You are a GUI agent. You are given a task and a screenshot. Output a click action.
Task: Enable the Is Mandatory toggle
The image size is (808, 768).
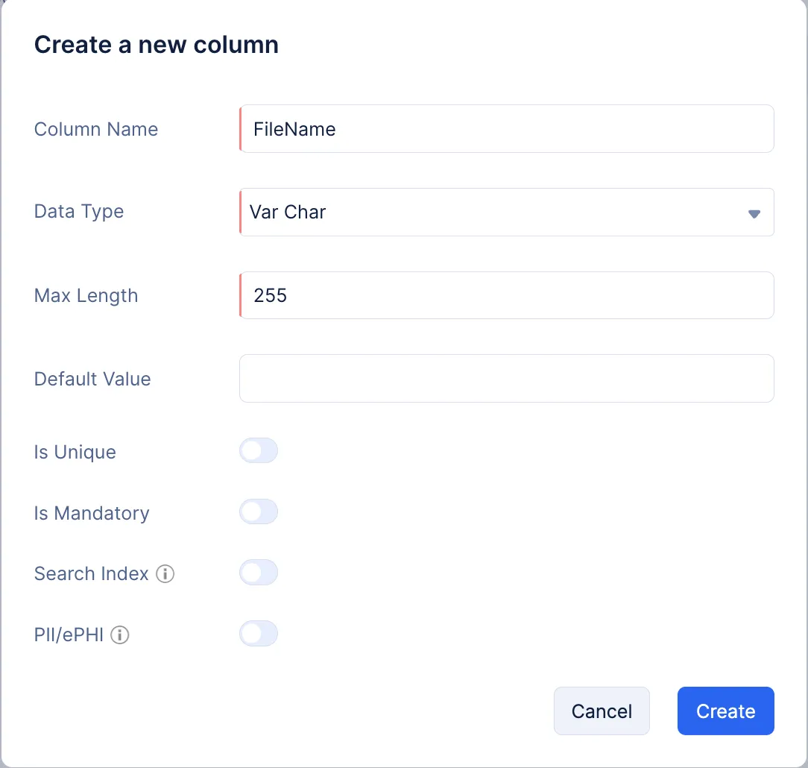coord(259,512)
